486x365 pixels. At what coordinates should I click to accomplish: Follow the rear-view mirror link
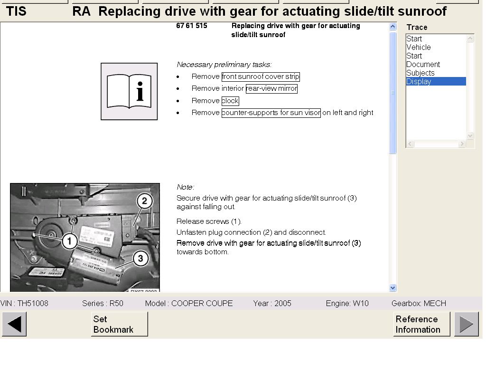[x=271, y=88]
